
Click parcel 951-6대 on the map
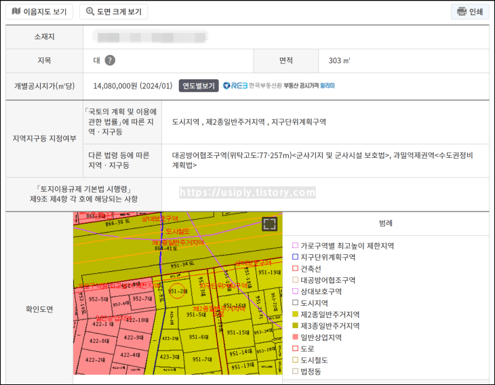[199, 337]
